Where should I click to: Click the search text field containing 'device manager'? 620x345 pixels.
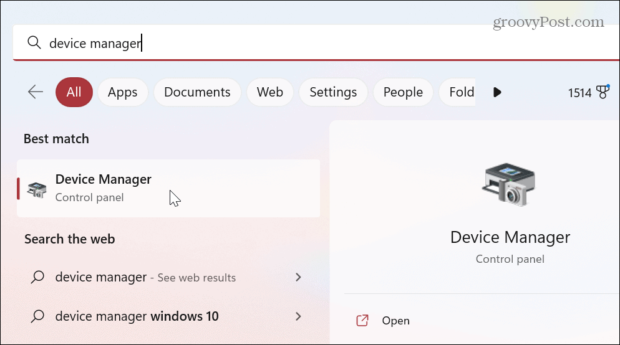point(316,42)
